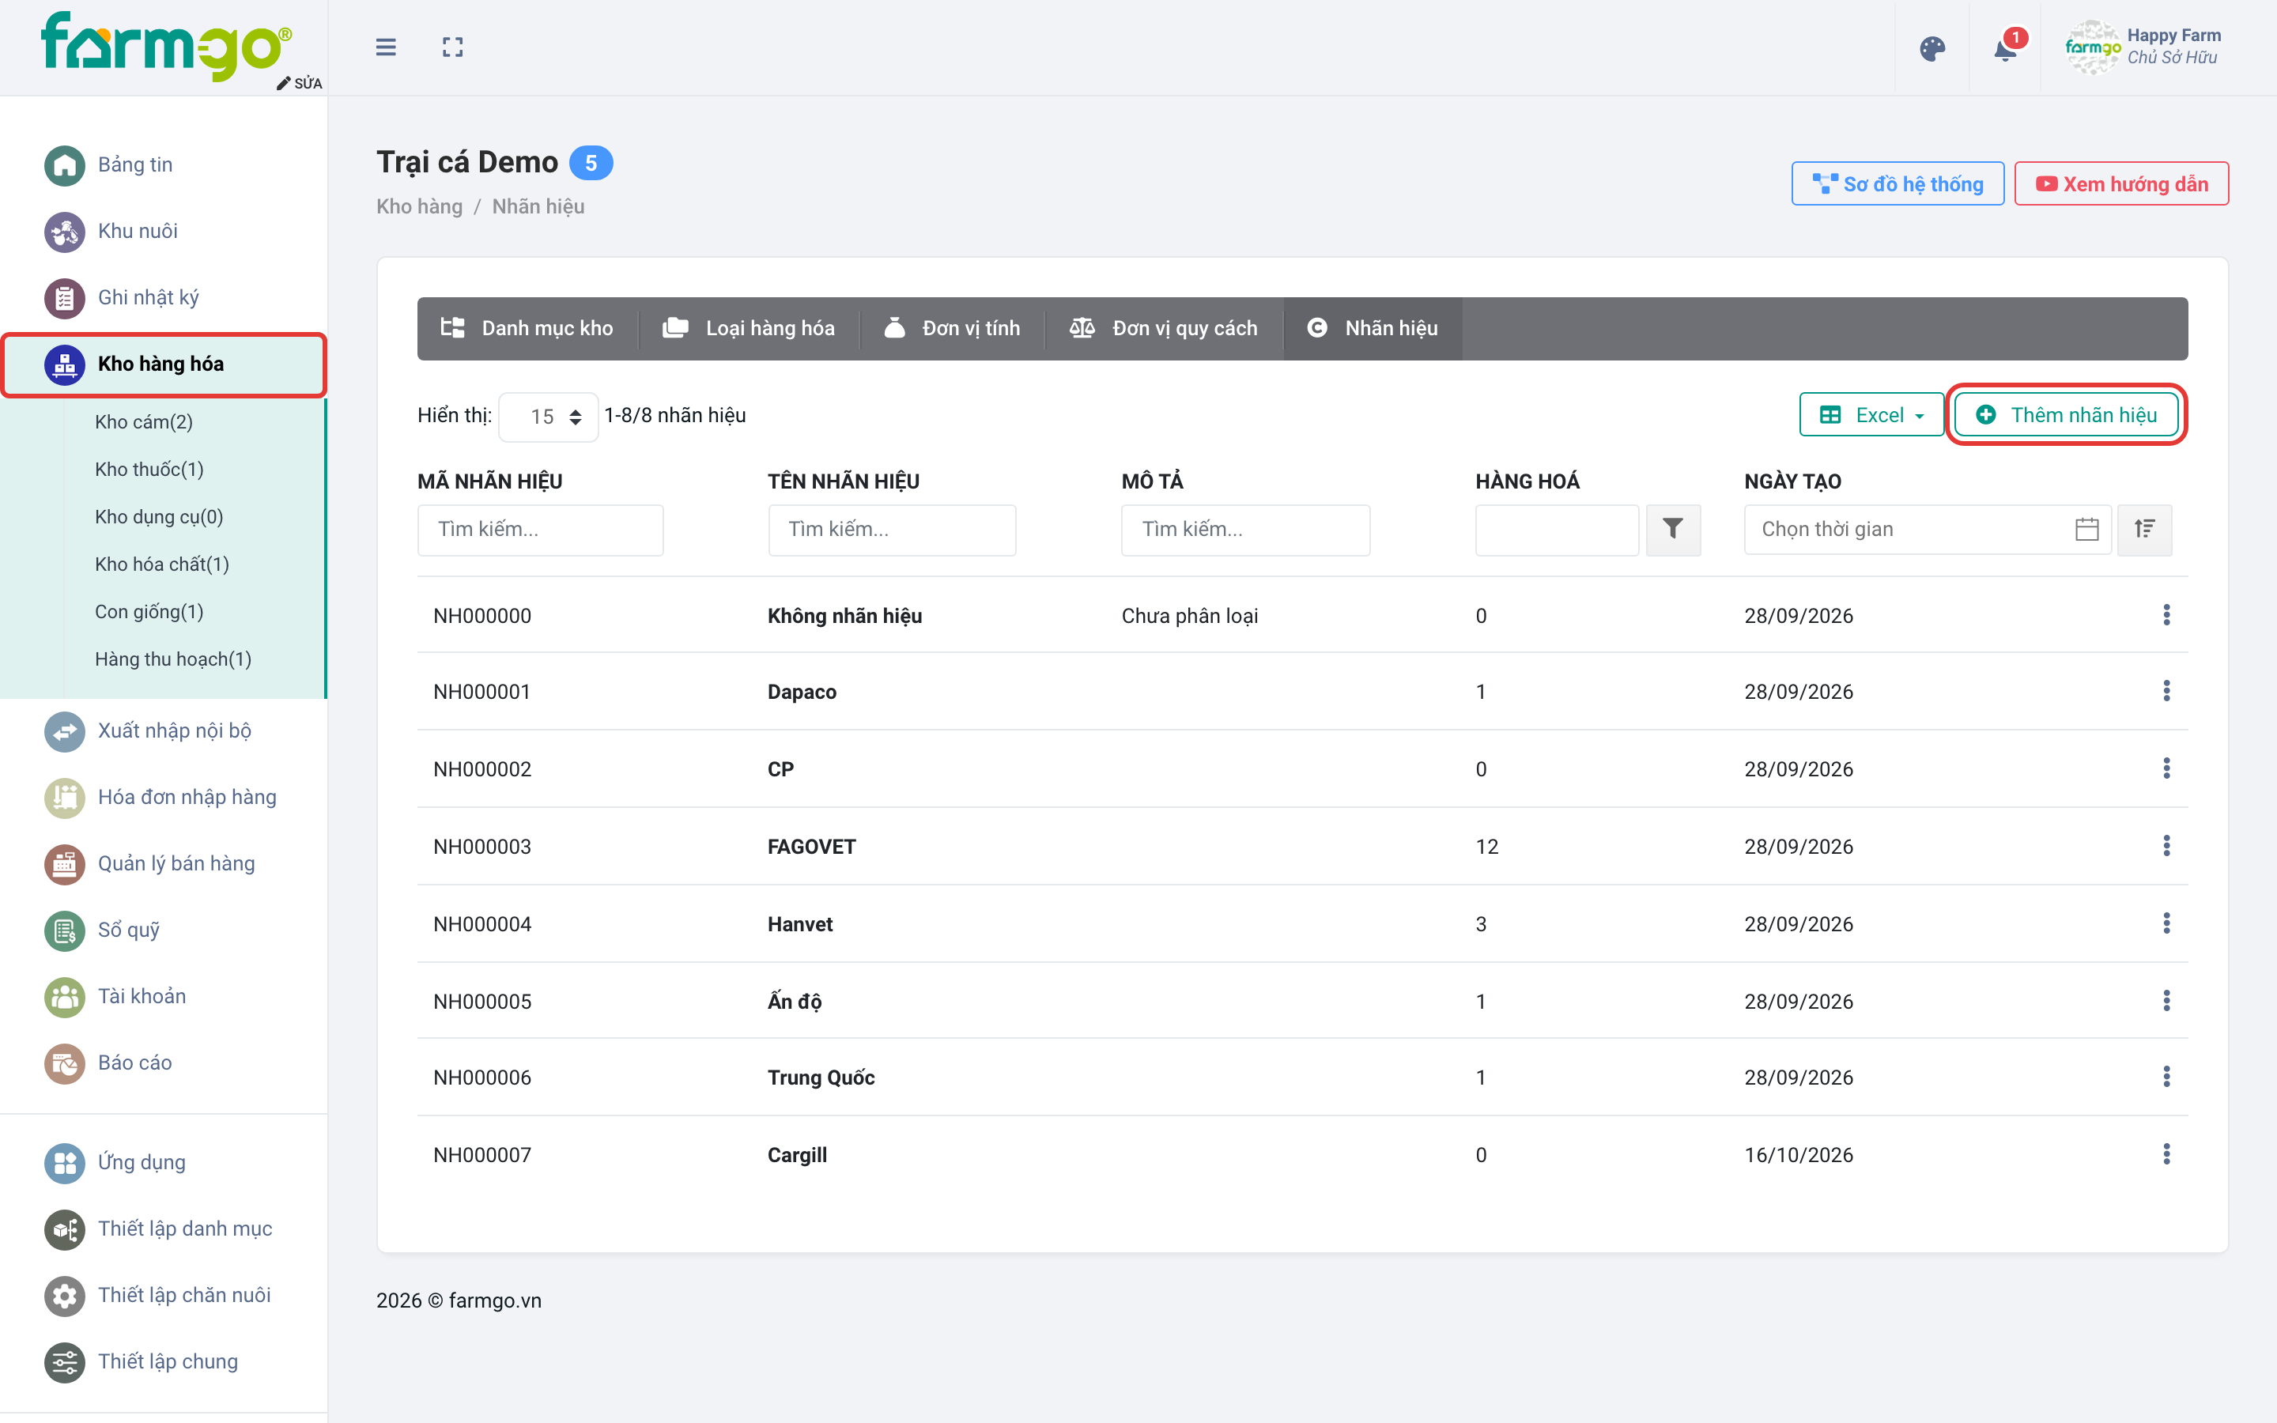Click the Thêm nhãn hiệu button
Viewport: 2277px width, 1423px height.
click(2066, 415)
